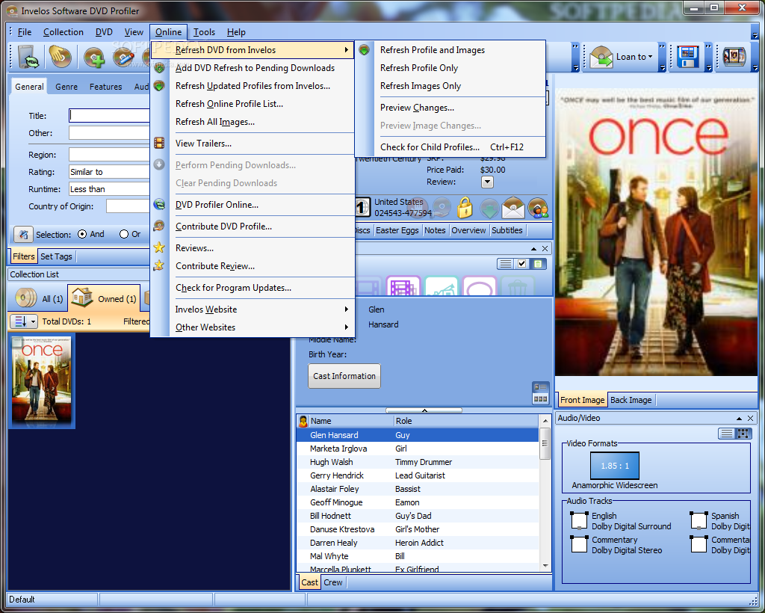
Task: Click the film strip toolbar icon
Action: (734, 57)
